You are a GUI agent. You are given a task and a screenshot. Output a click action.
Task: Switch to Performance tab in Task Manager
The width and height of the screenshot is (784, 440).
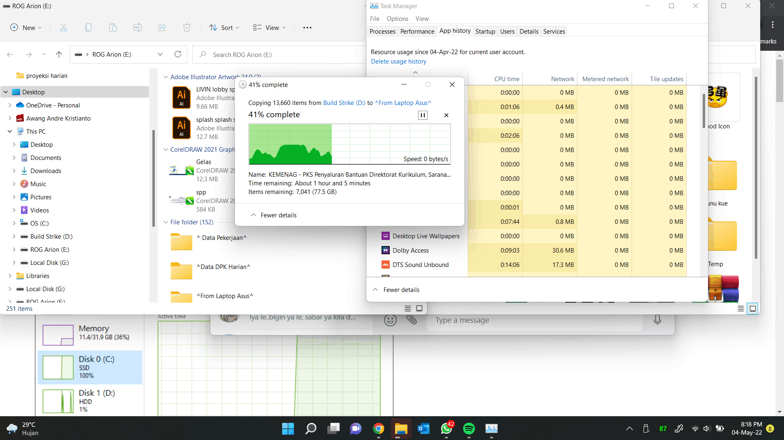pos(417,32)
